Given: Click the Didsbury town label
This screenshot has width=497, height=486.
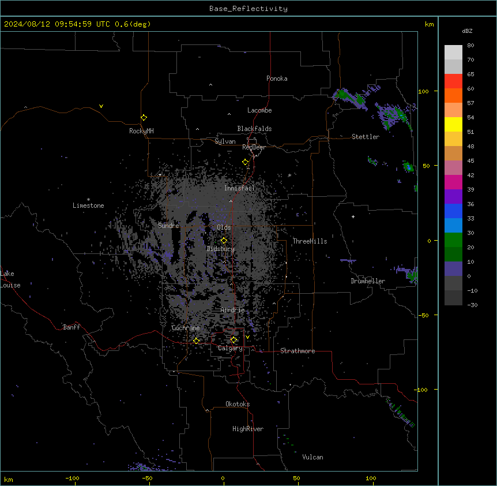Looking at the screenshot, I should tap(221, 249).
